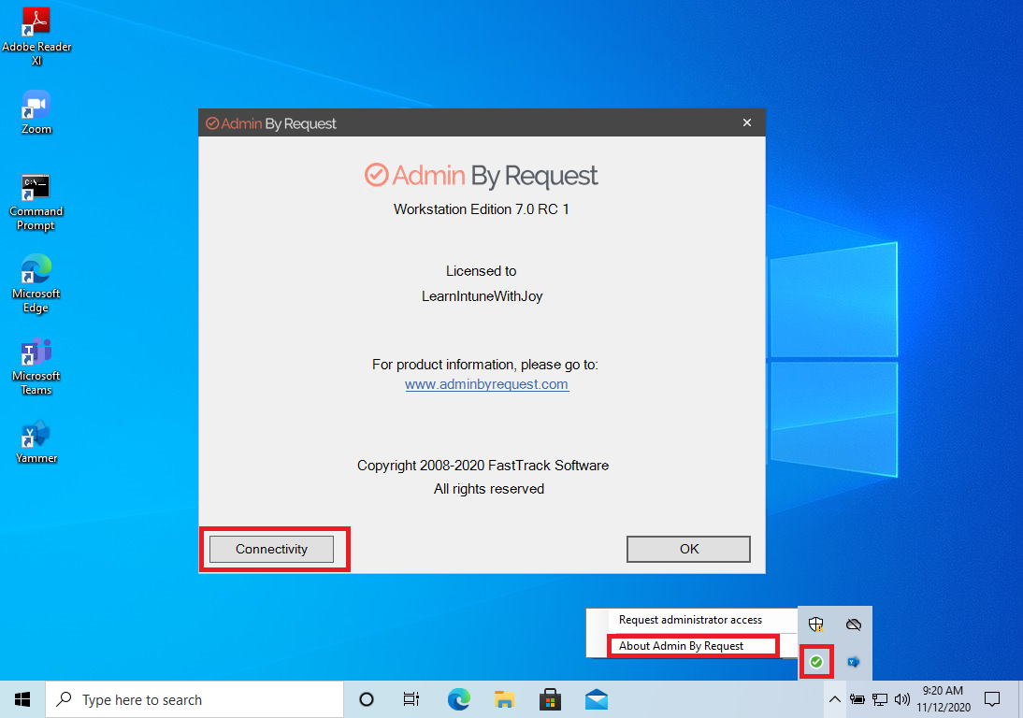This screenshot has width=1023, height=718.
Task: Click the Workstation Edition 7.0 RC 1 text
Action: click(x=482, y=209)
